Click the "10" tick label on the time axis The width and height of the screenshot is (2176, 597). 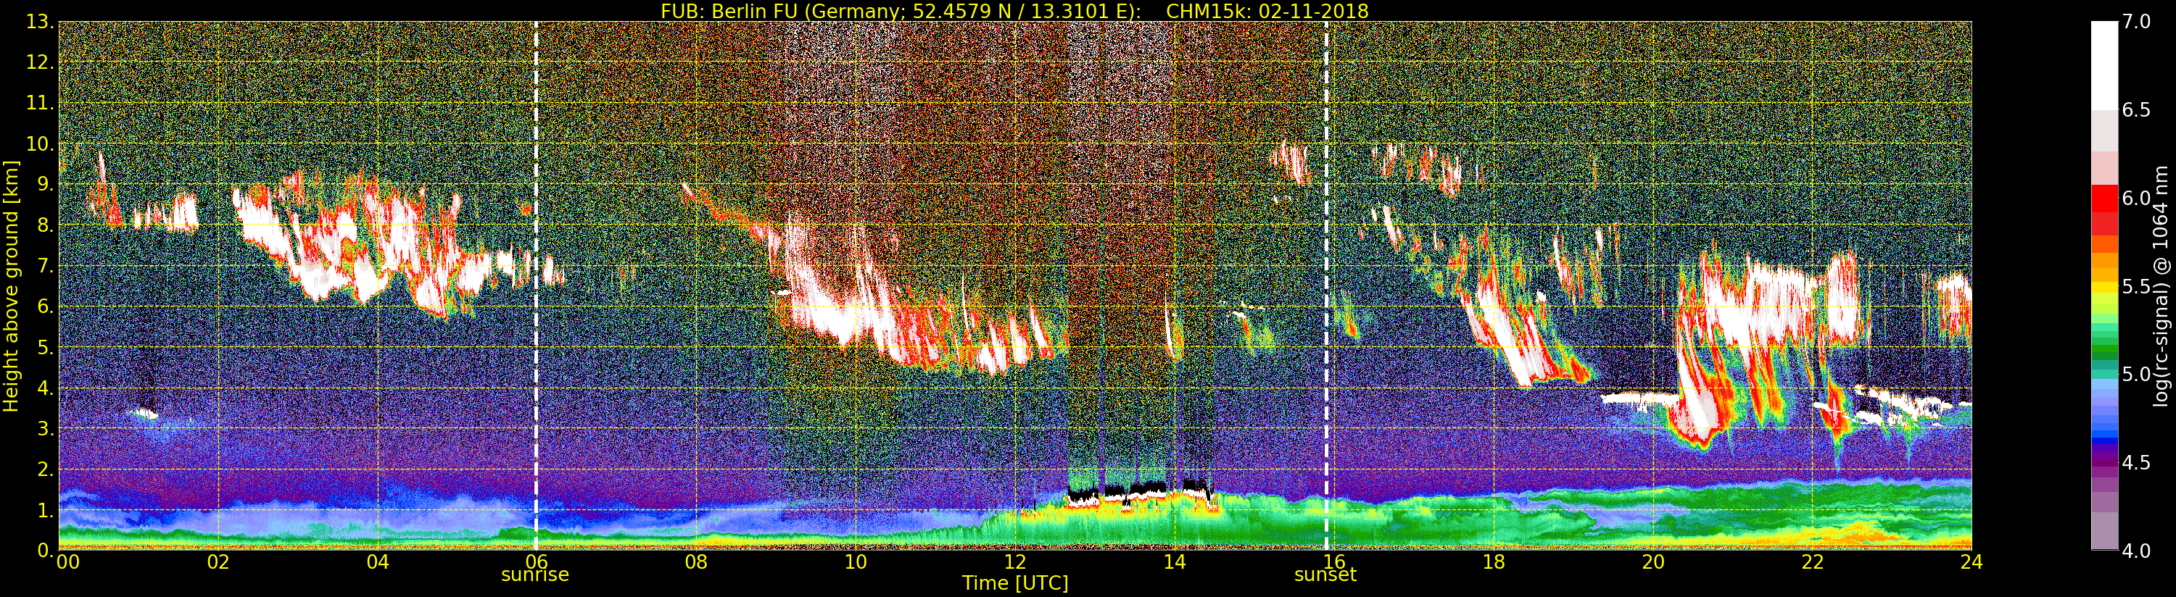point(856,562)
